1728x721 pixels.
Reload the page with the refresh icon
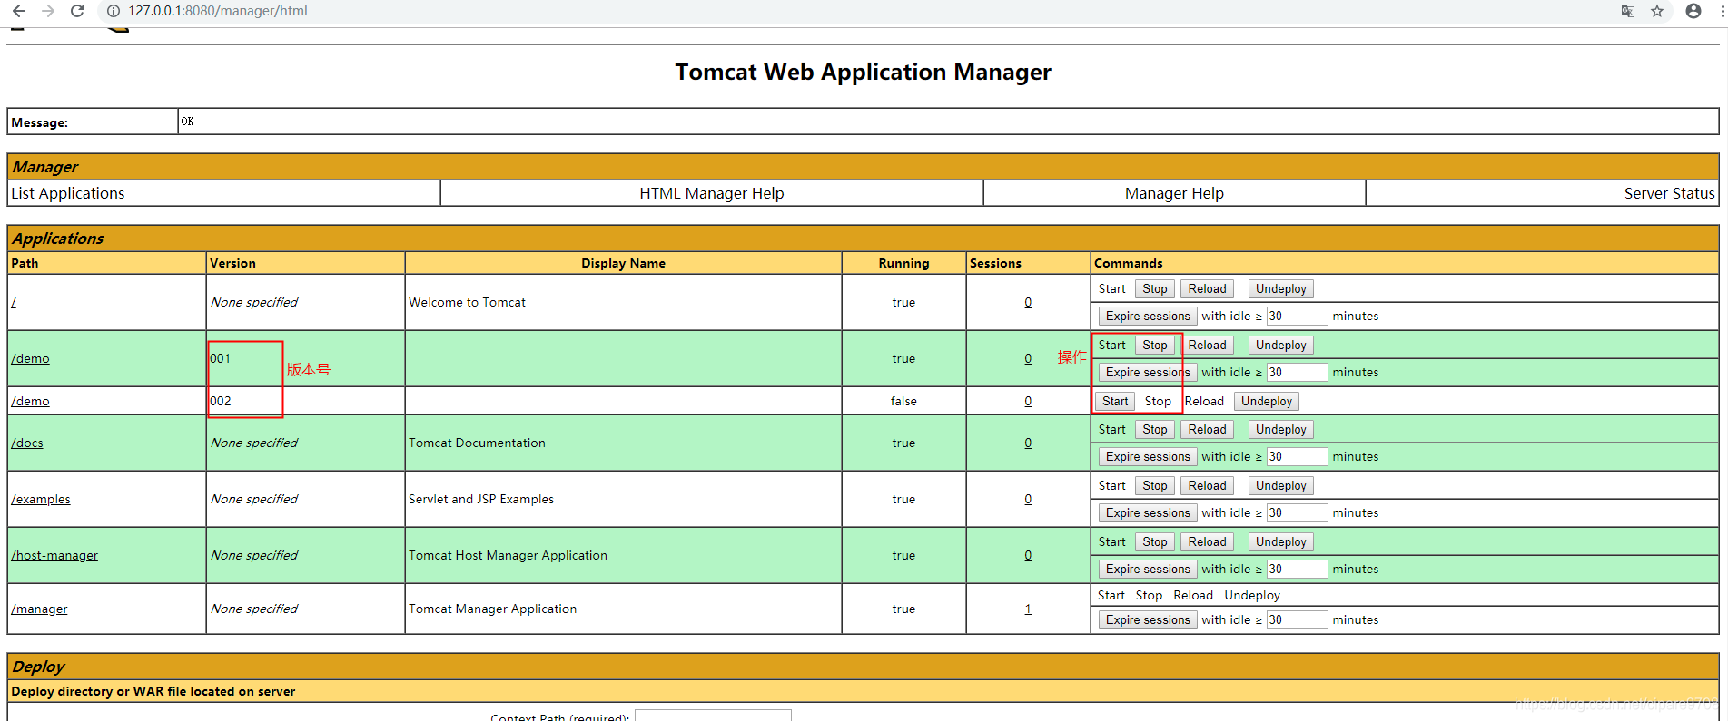click(77, 11)
